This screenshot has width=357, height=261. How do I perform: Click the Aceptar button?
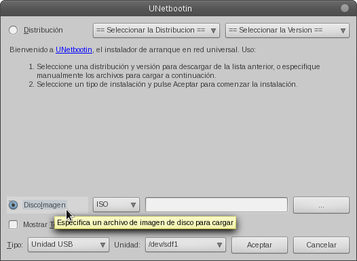(x=259, y=245)
